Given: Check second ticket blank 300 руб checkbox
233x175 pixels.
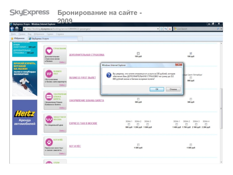Looking at the screenshot, I should coord(191,99).
